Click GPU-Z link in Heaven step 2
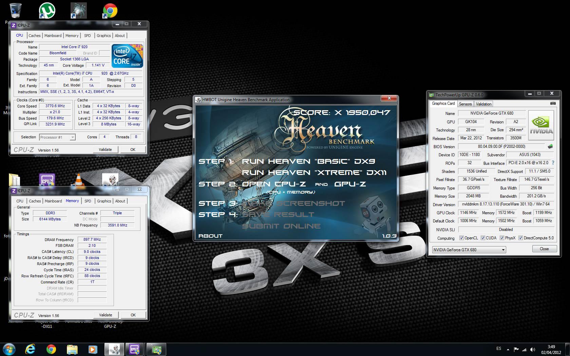The height and width of the screenshot is (356, 570). [x=350, y=184]
